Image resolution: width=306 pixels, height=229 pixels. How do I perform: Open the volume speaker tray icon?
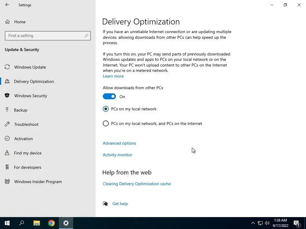point(267,223)
